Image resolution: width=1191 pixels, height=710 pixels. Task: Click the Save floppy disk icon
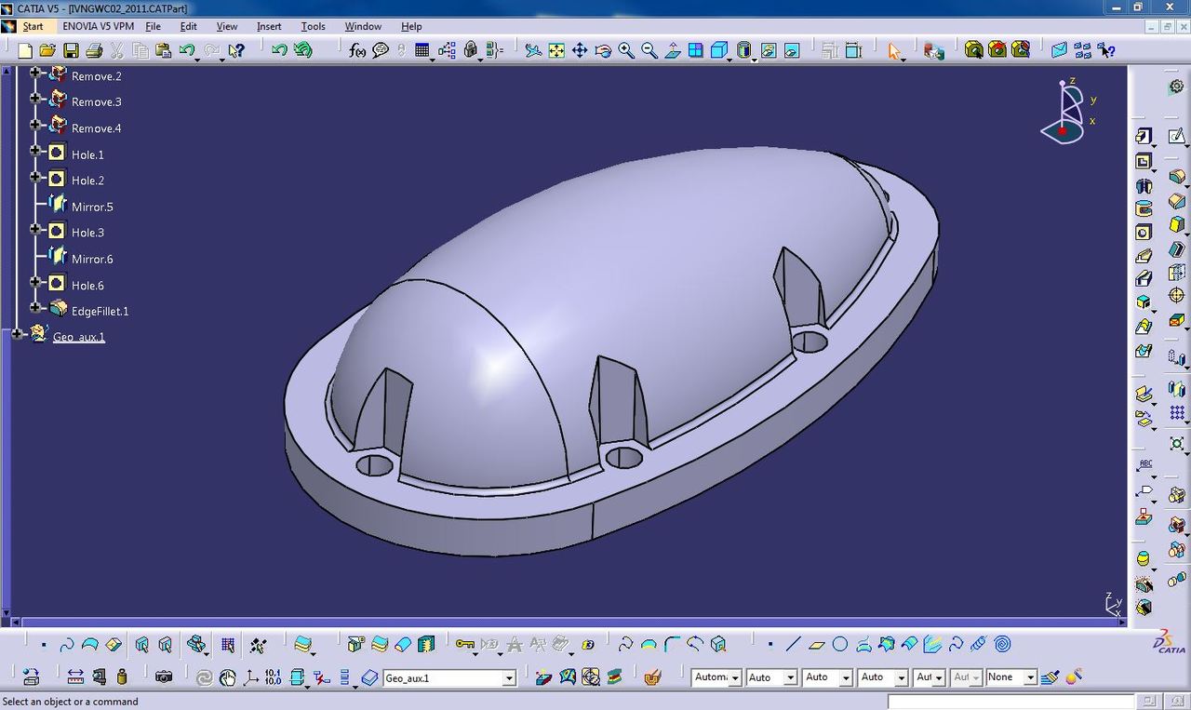pyautogui.click(x=71, y=50)
